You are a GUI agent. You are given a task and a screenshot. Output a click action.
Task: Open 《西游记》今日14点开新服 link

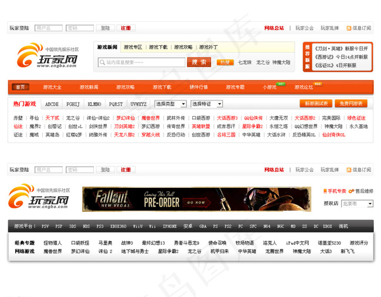pyautogui.click(x=341, y=57)
